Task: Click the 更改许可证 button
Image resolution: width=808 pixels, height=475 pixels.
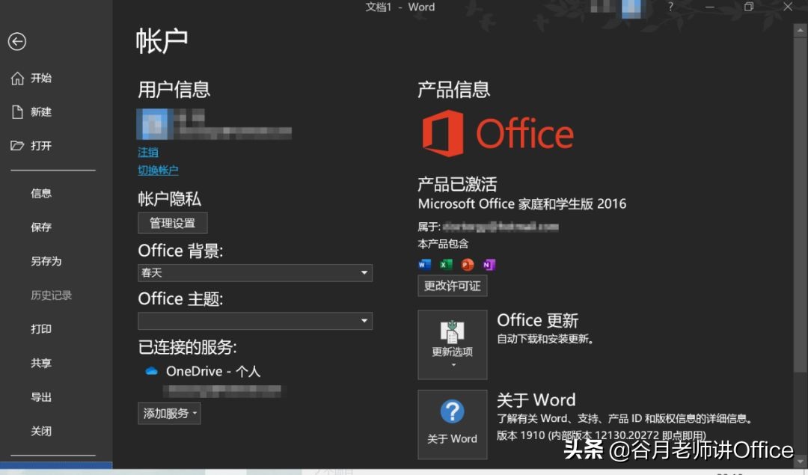Action: pos(453,286)
